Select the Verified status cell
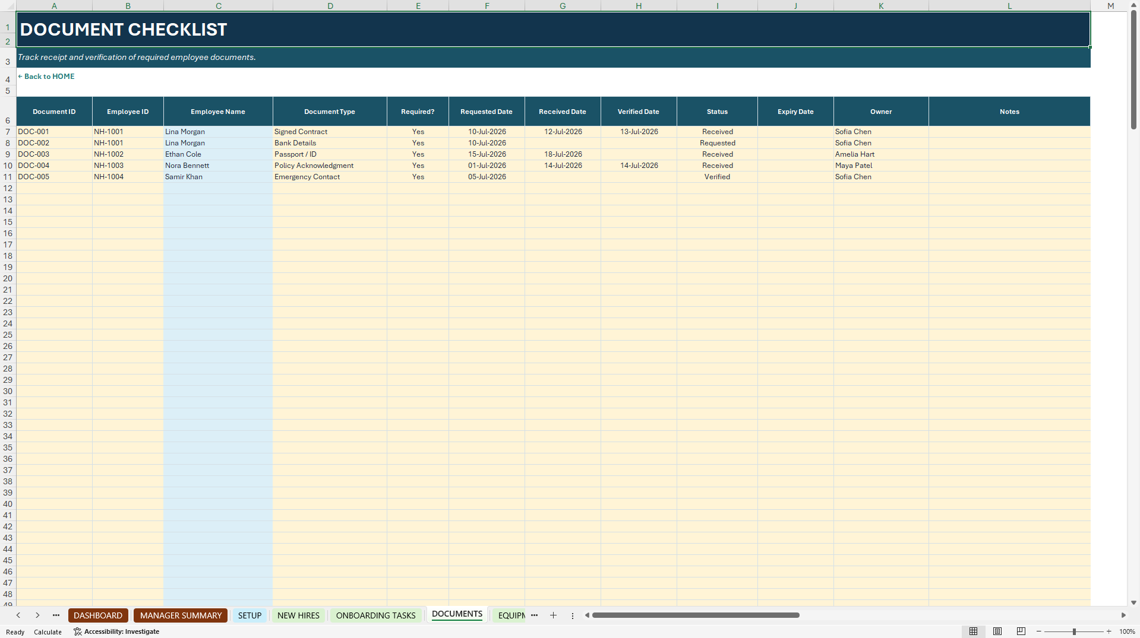 coord(717,177)
